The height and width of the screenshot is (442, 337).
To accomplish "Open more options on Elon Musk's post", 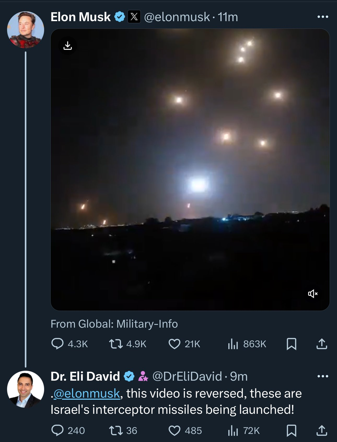I will pyautogui.click(x=323, y=17).
